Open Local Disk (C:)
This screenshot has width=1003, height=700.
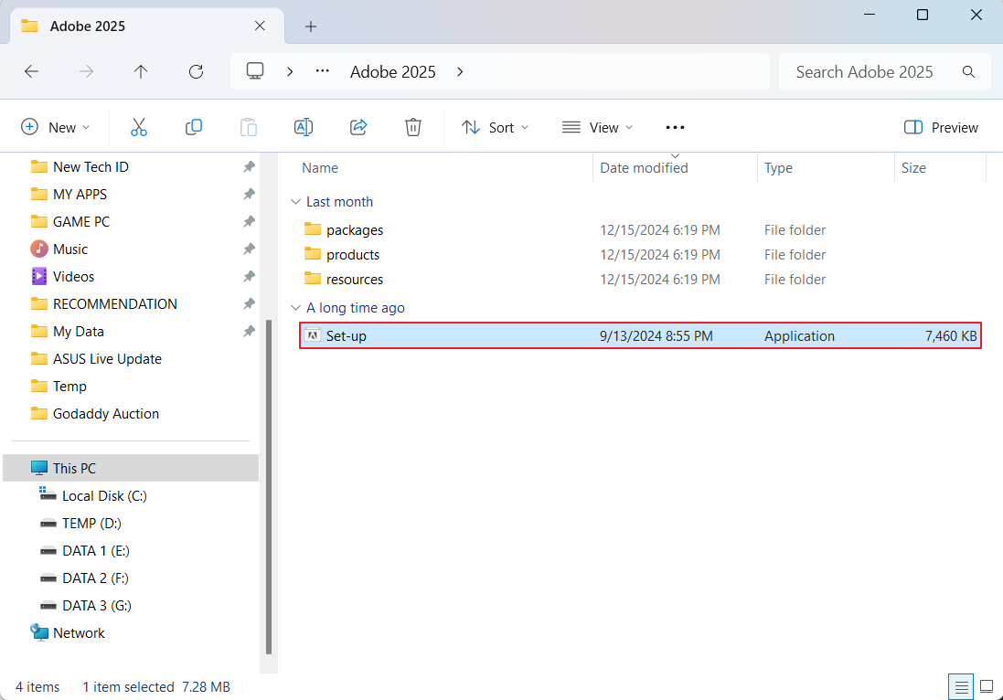(x=104, y=495)
